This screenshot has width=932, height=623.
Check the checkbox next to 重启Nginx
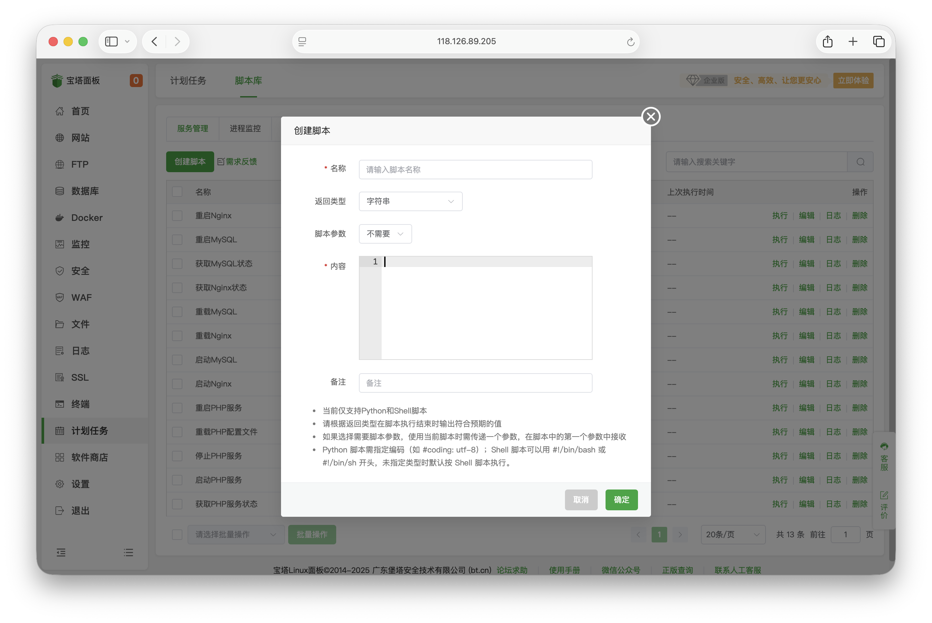(x=178, y=215)
